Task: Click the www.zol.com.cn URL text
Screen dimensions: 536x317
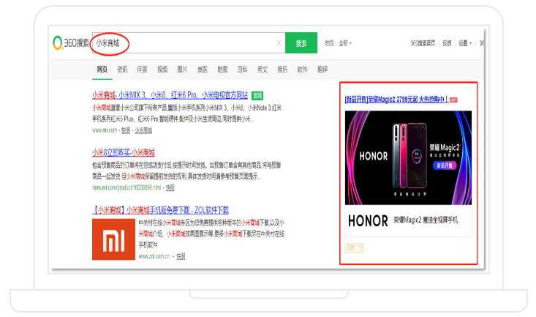Action: 154,256
